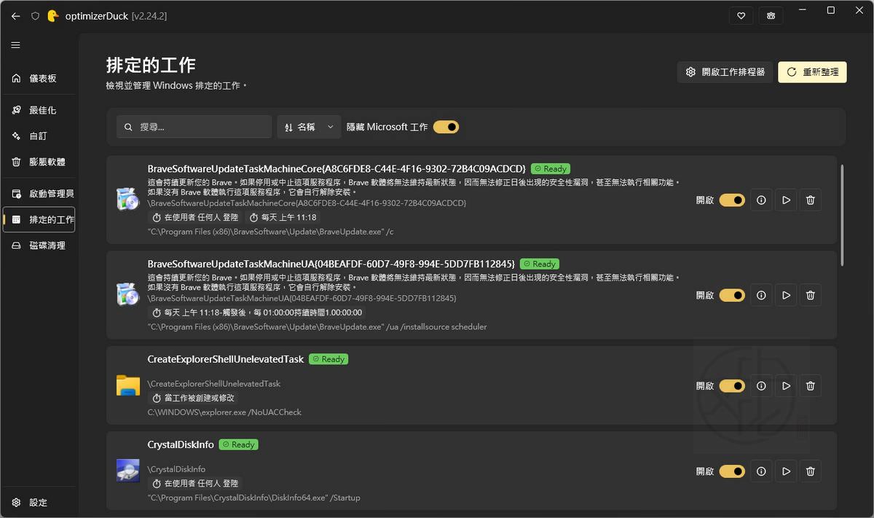Click the shield icon in title bar
This screenshot has height=518, width=874.
[x=35, y=15]
